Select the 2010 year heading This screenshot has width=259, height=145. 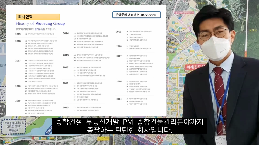[66, 108]
